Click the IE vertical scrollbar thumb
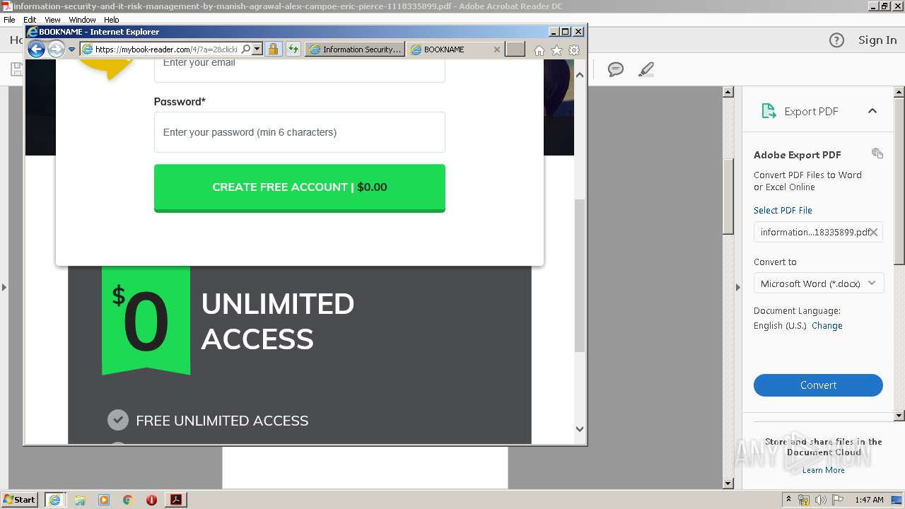This screenshot has width=905, height=509. pyautogui.click(x=580, y=276)
